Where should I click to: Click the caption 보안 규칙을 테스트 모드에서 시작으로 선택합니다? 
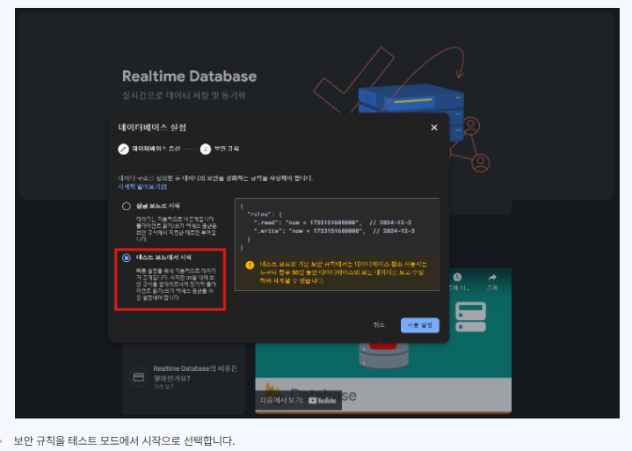pyautogui.click(x=124, y=440)
